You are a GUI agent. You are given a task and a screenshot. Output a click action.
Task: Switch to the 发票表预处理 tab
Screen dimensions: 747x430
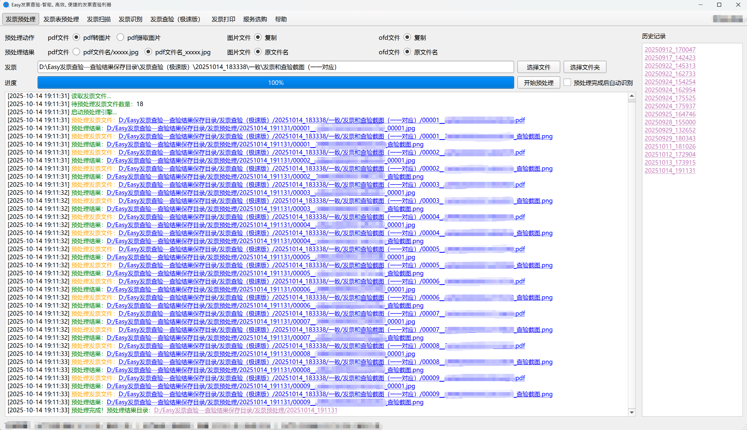[x=61, y=19]
